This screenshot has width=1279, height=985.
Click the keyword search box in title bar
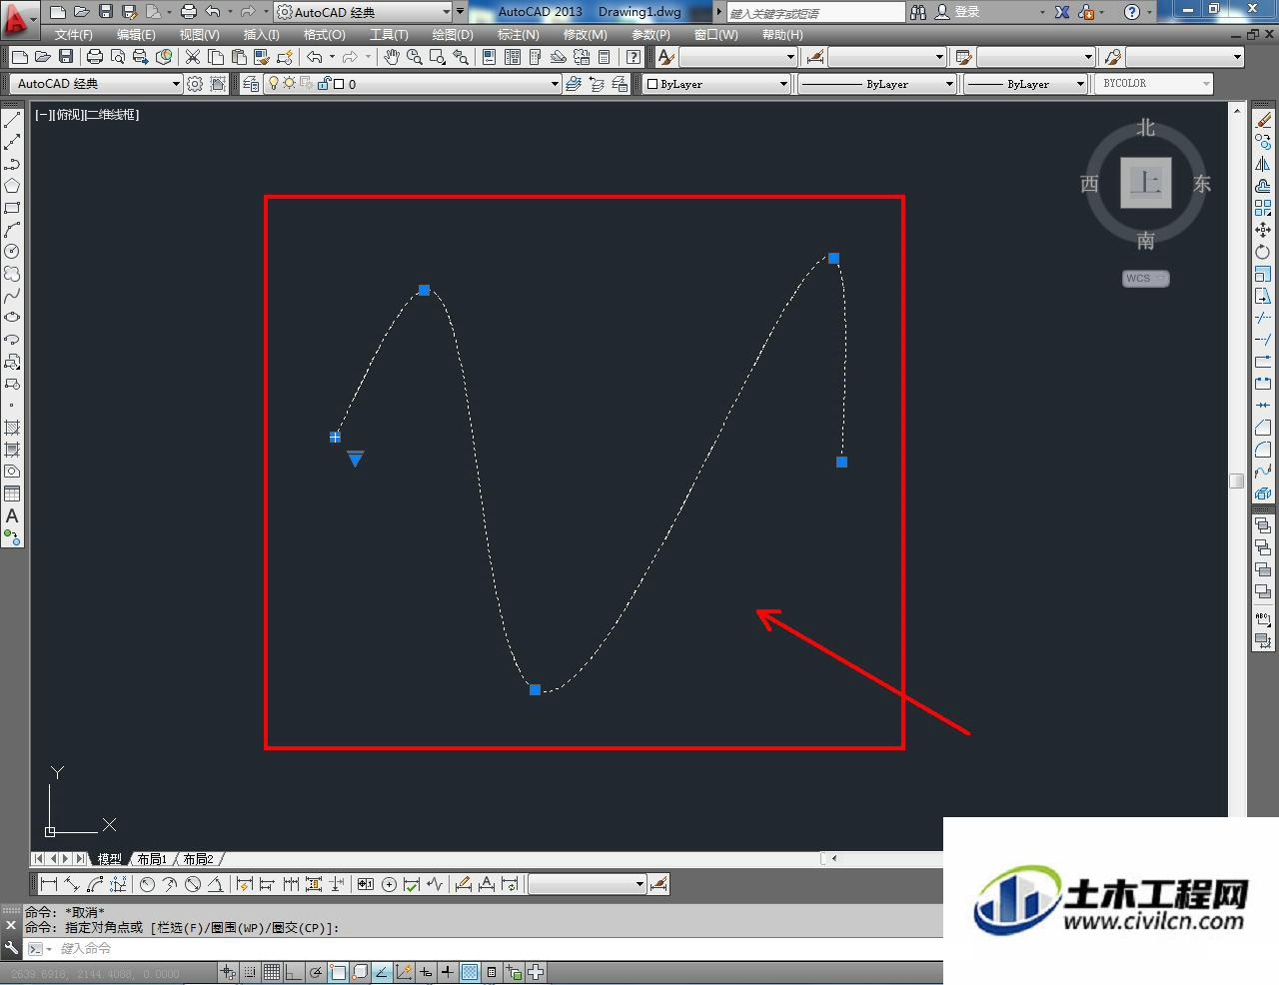pos(814,12)
